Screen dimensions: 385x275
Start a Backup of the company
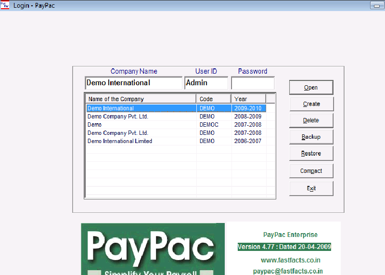point(311,137)
